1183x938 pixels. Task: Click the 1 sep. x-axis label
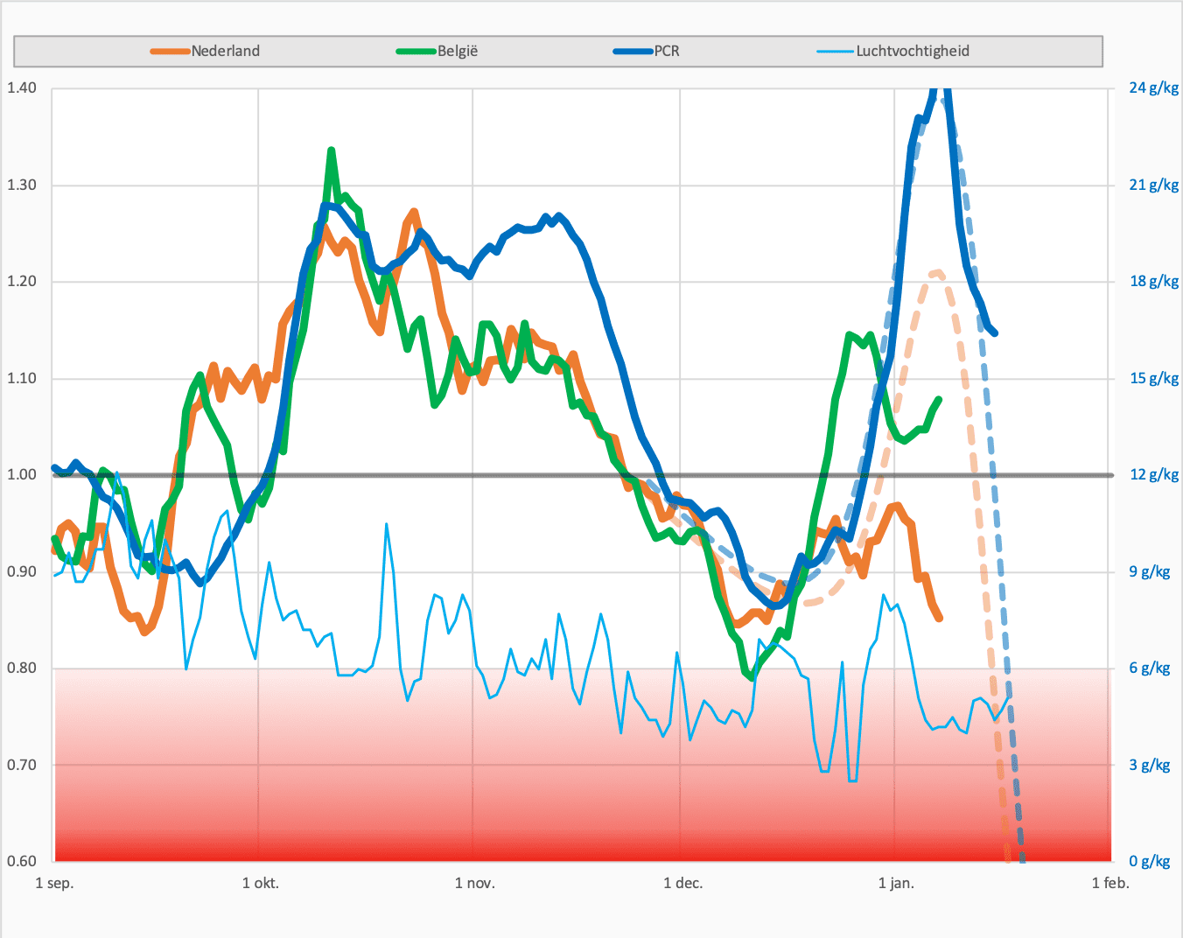coord(54,883)
